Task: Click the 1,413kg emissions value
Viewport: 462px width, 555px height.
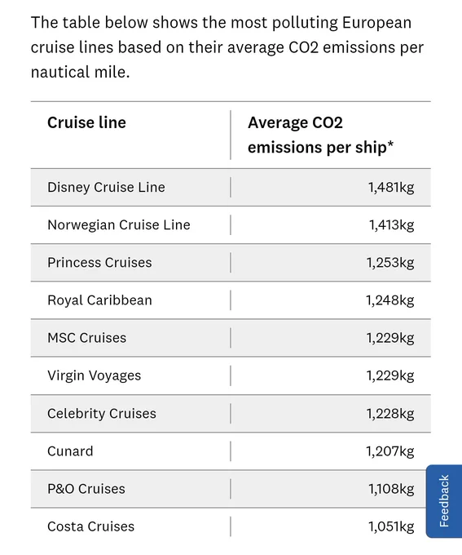Action: pos(391,224)
